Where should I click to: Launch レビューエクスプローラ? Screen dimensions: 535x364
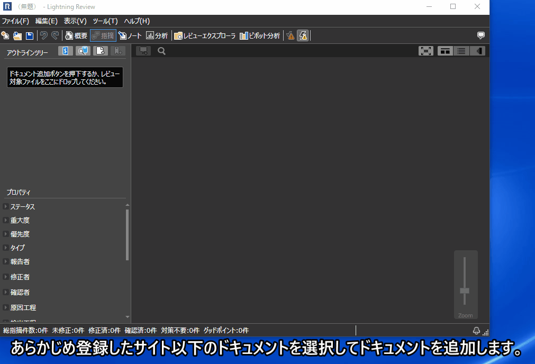(205, 35)
